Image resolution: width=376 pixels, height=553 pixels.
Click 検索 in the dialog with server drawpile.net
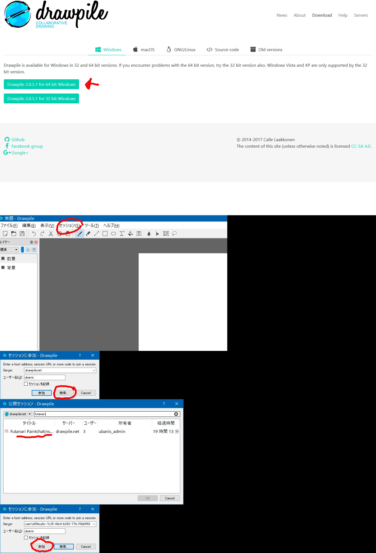tap(64, 393)
